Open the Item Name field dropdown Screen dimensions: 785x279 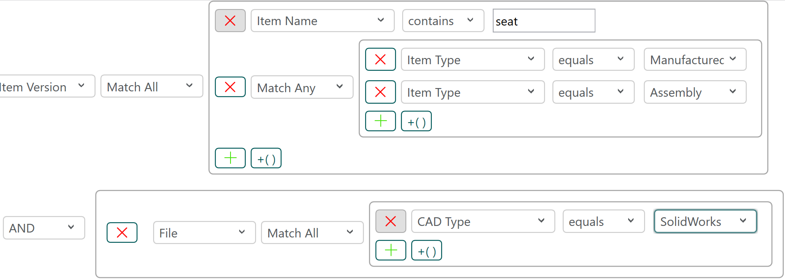point(322,21)
